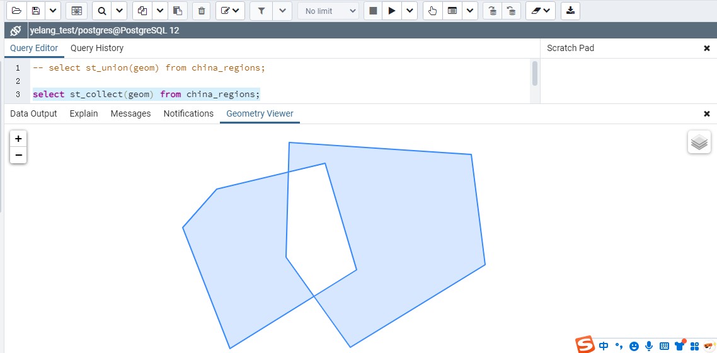Expand the Edit dropdown with pencil icon
The height and width of the screenshot is (353, 717).
(x=230, y=11)
